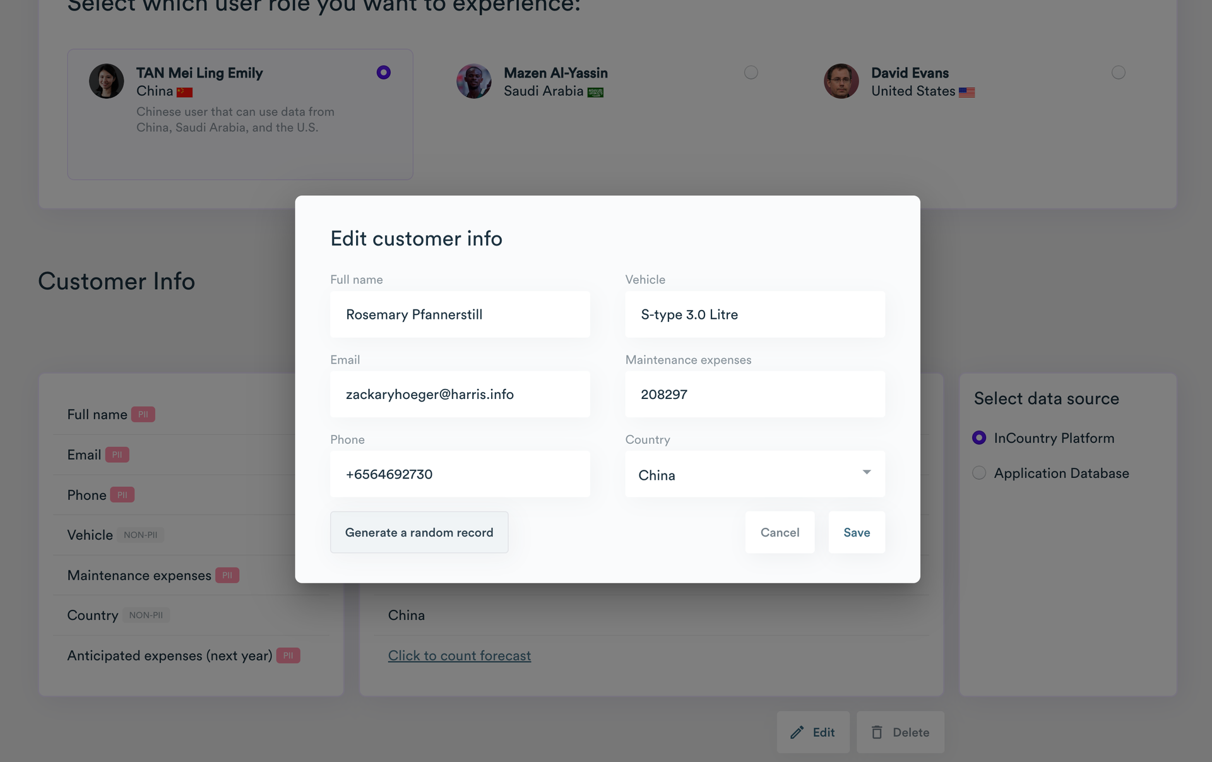Click the pencil Edit icon
The height and width of the screenshot is (762, 1212).
coord(797,732)
